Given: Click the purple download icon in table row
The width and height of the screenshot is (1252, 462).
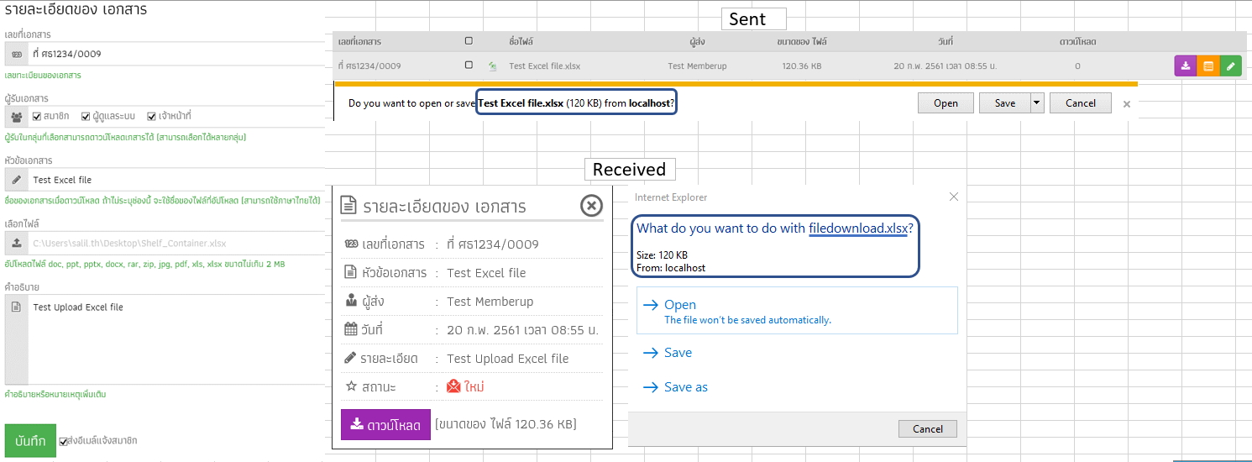Looking at the screenshot, I should tap(1185, 66).
